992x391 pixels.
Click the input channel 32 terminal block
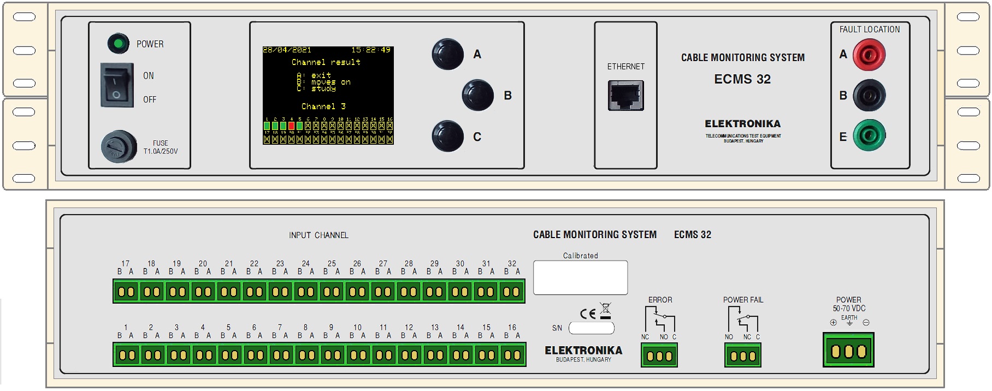(511, 292)
